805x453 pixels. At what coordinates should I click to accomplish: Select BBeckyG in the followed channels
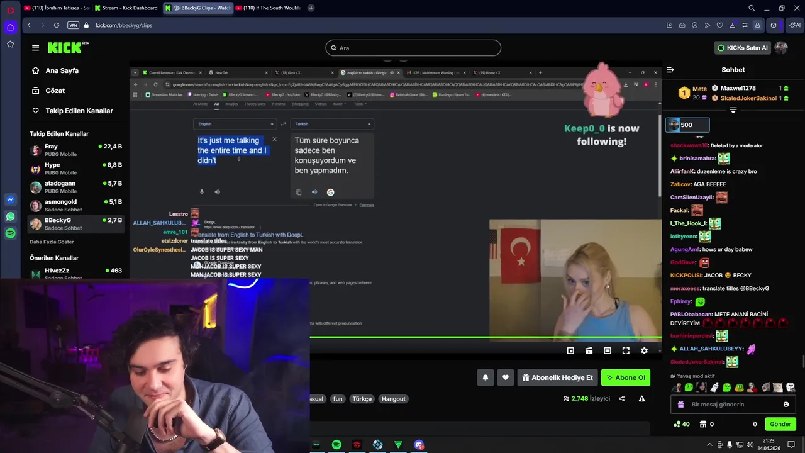click(75, 224)
